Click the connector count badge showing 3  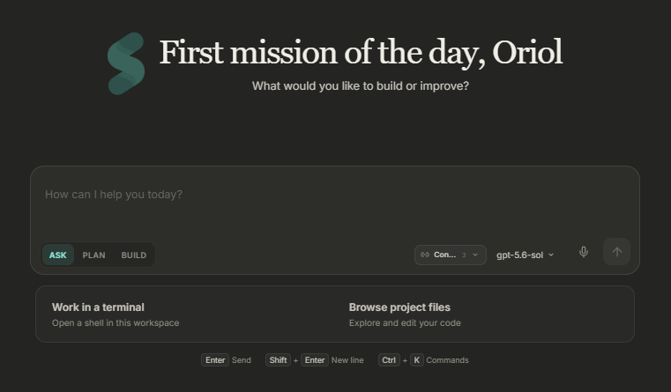464,255
